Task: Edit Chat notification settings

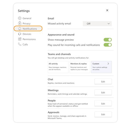Action: click(x=103, y=81)
